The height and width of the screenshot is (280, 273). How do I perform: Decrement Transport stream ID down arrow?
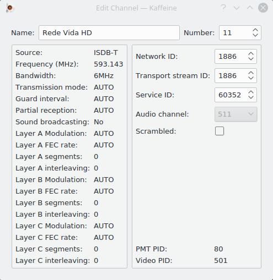click(251, 78)
